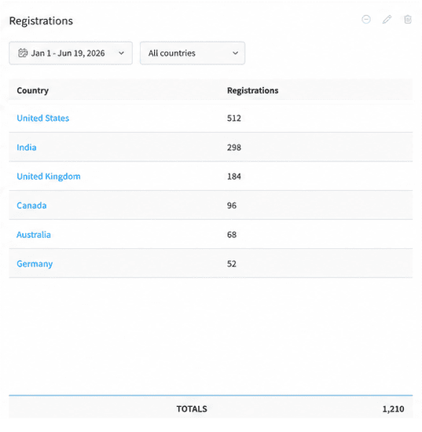
Task: Click the TOTALS row label
Action: (192, 409)
